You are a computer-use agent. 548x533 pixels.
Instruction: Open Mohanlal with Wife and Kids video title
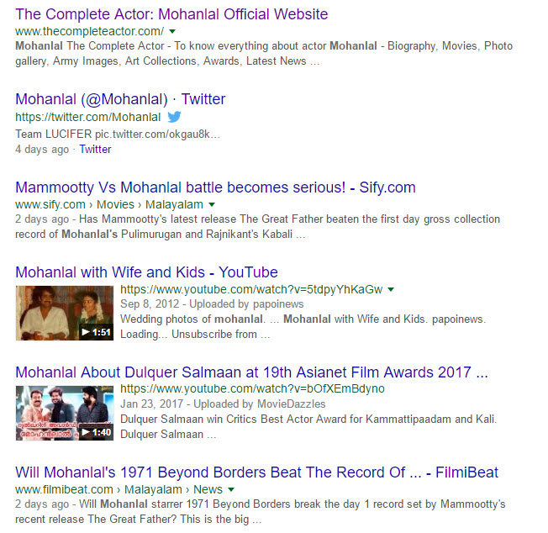pos(146,272)
